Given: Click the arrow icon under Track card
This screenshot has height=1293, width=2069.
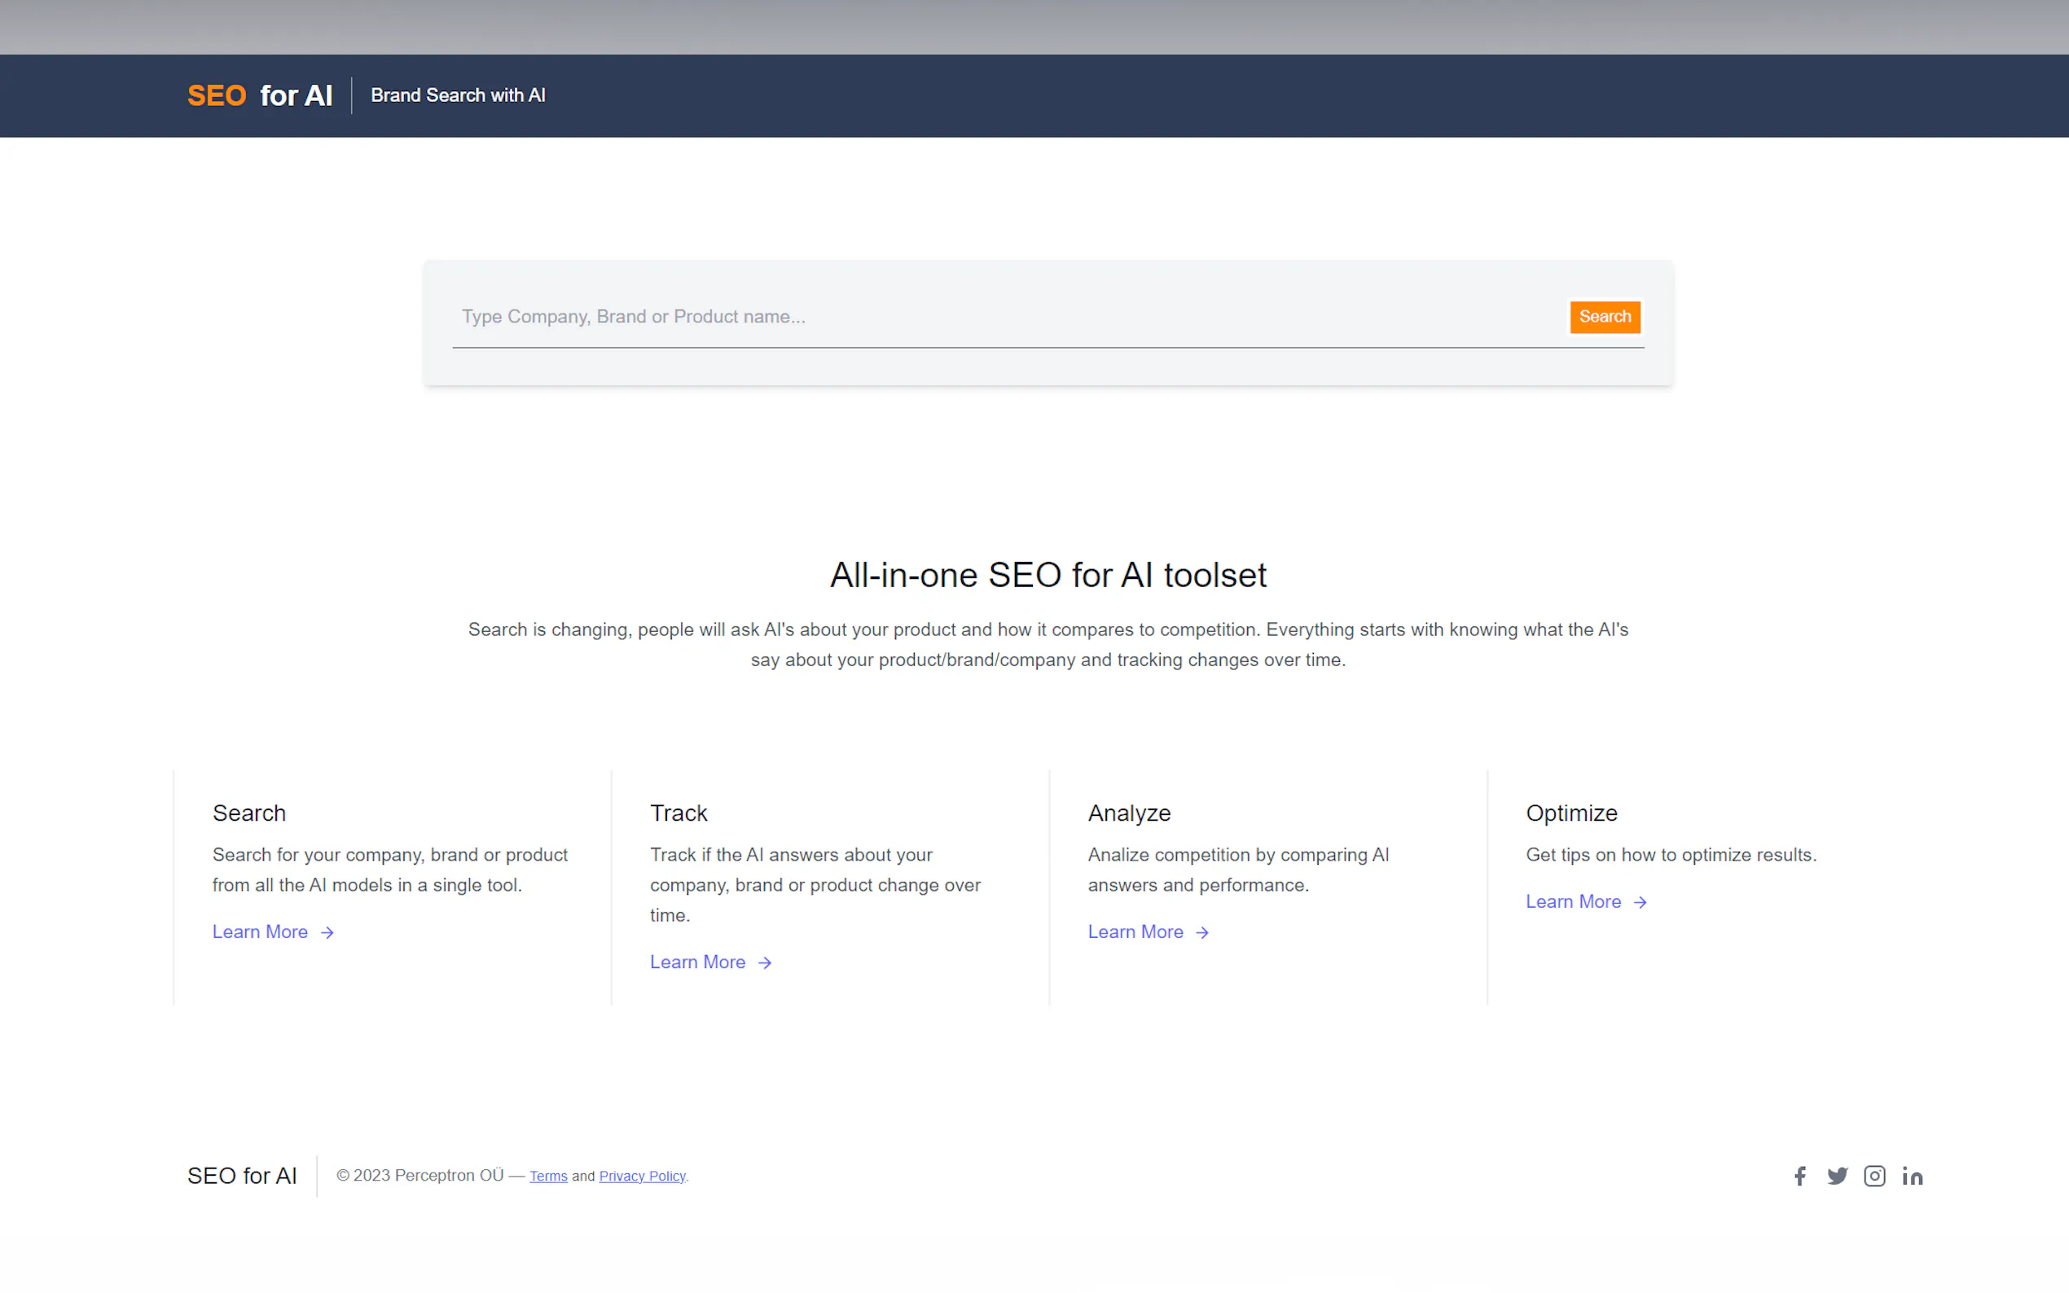Looking at the screenshot, I should [x=765, y=963].
